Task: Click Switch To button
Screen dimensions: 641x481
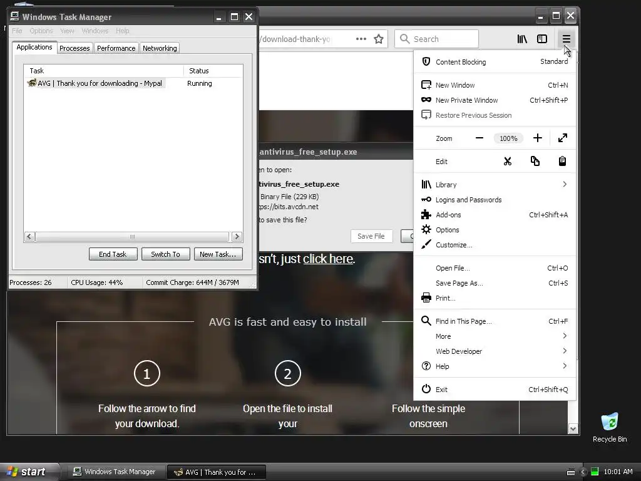Action: 165,254
